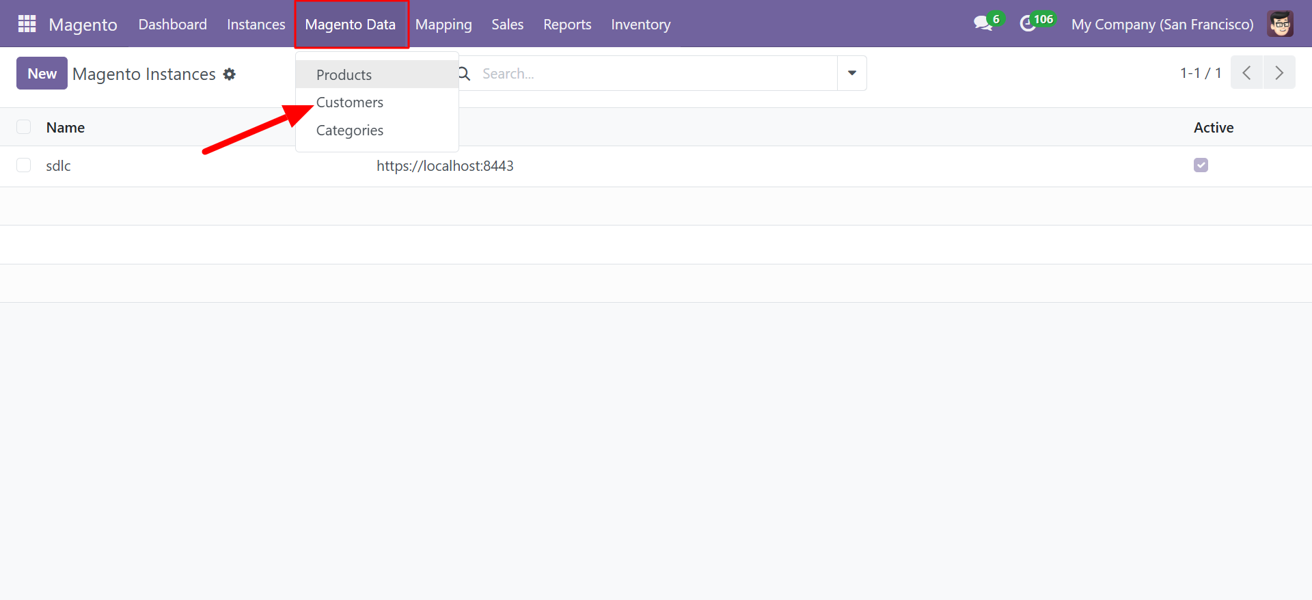Open the conversations chat icon
This screenshot has width=1312, height=600.
coord(983,23)
